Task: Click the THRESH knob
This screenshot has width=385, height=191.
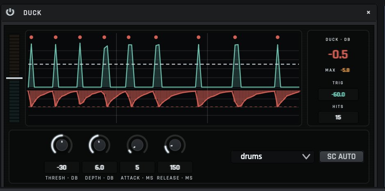Action: tap(62, 145)
